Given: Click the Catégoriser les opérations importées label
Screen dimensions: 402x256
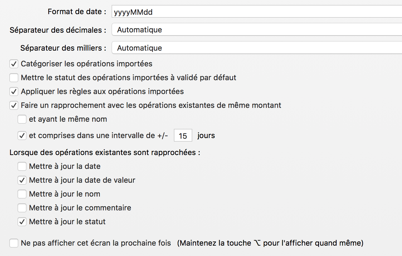Looking at the screenshot, I should (87, 64).
